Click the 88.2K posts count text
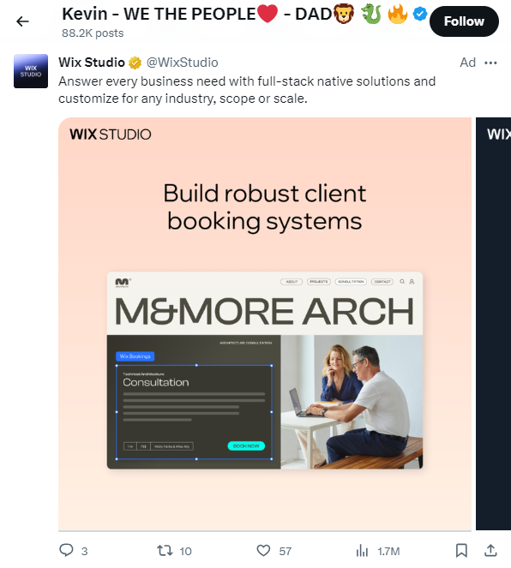This screenshot has height=568, width=511. [93, 33]
